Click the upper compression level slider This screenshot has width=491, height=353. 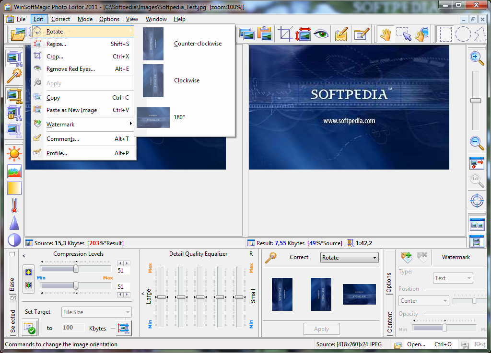pyautogui.click(x=75, y=269)
